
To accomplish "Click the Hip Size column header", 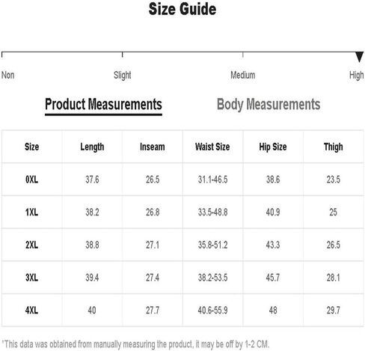I will tap(273, 147).
